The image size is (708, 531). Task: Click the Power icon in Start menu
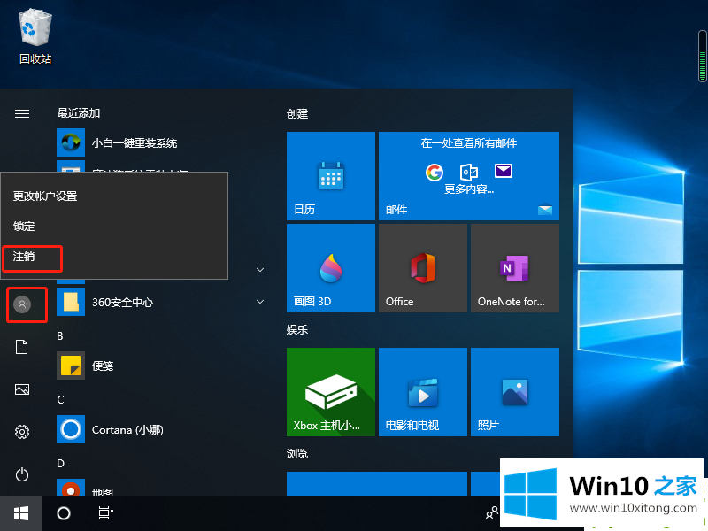(22, 475)
